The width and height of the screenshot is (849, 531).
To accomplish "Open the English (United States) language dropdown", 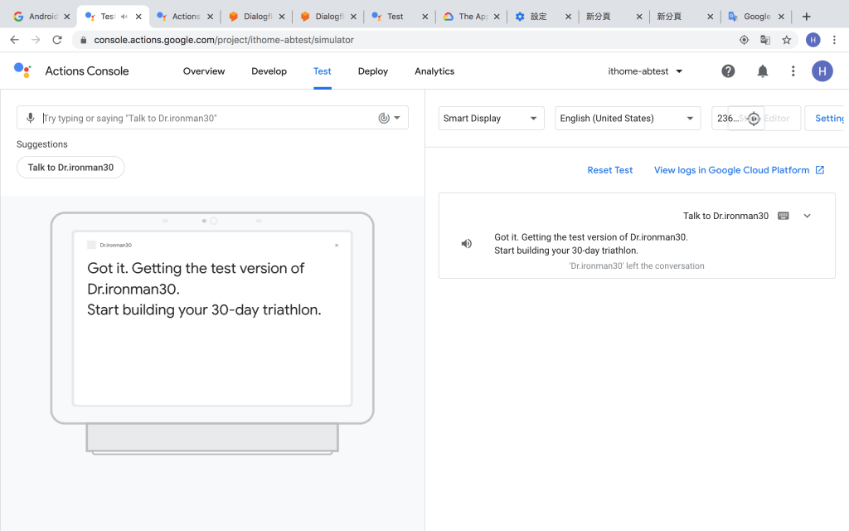I will coord(628,118).
